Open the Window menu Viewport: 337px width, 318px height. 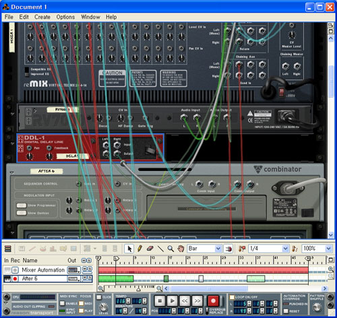pyautogui.click(x=90, y=17)
